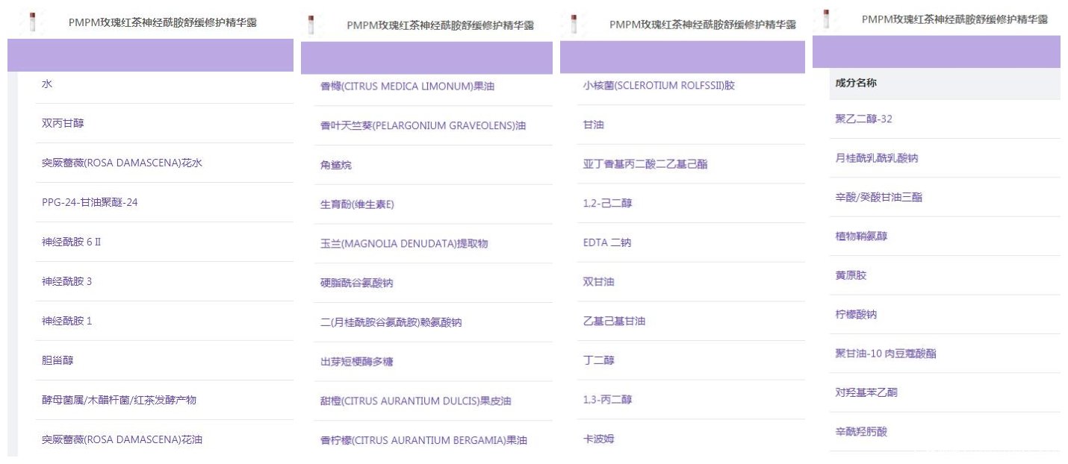Click the 胆甾醇 ingredient link
Image resolution: width=1068 pixels, height=464 pixels.
[x=58, y=360]
